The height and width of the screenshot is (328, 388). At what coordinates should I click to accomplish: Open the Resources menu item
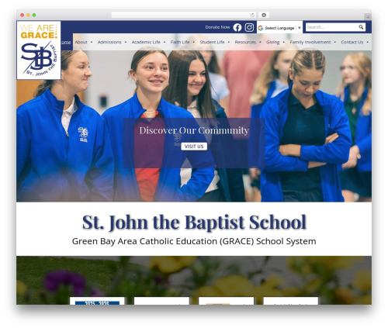[x=245, y=42]
